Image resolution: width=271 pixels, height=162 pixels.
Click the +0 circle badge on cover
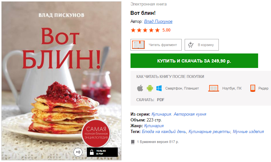click(x=78, y=152)
